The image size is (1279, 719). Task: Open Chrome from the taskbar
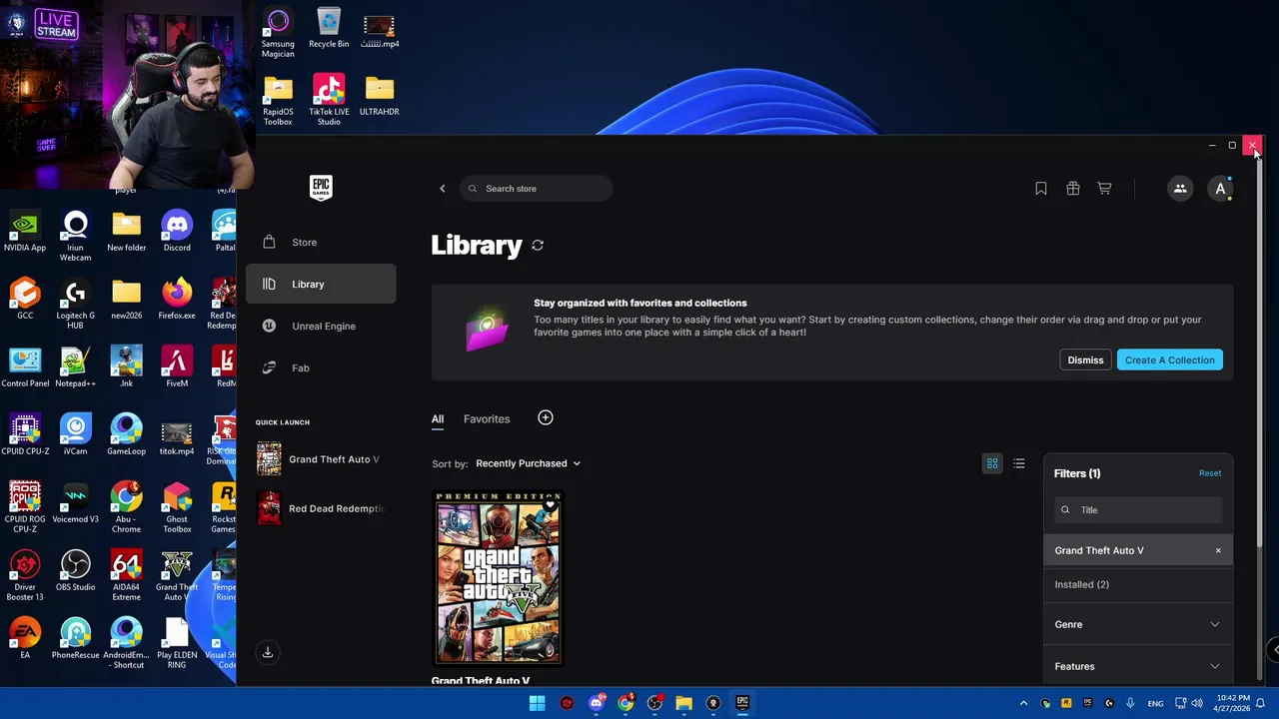click(x=626, y=703)
